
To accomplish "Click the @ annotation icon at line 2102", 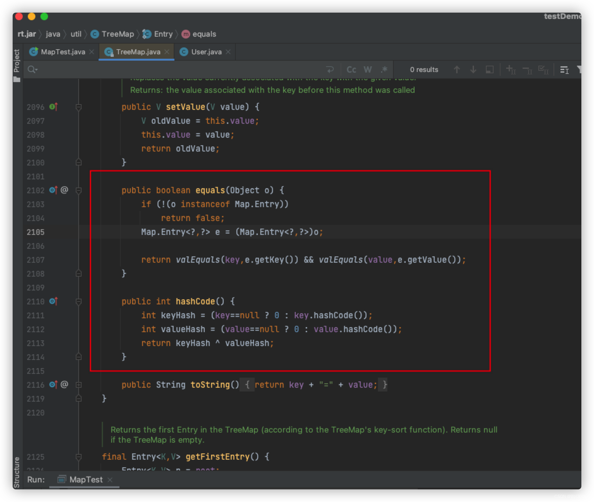I will pyautogui.click(x=64, y=190).
